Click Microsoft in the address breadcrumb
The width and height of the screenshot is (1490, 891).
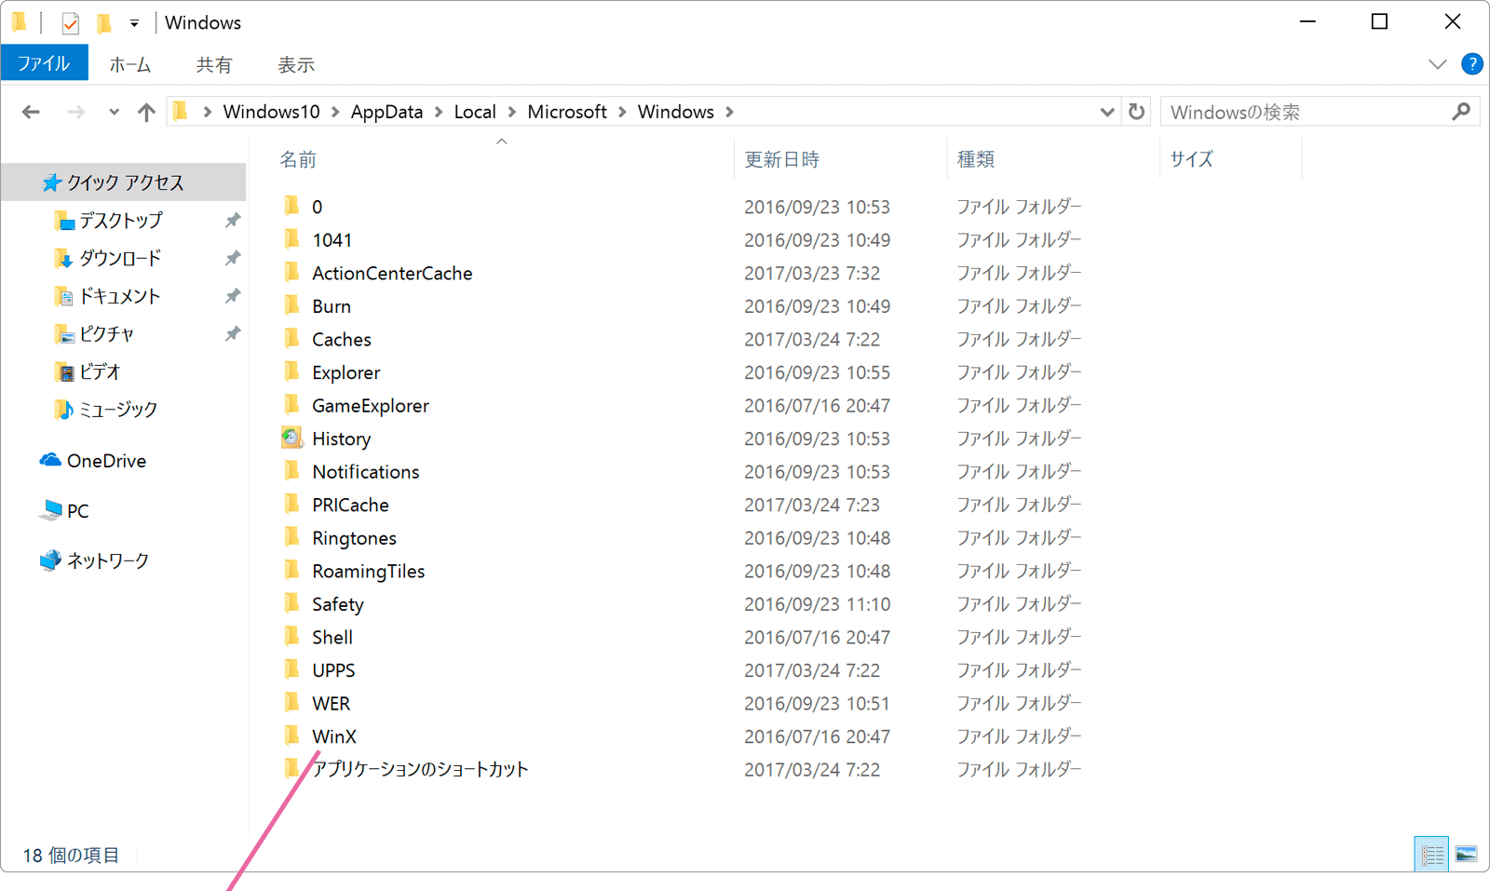(567, 112)
